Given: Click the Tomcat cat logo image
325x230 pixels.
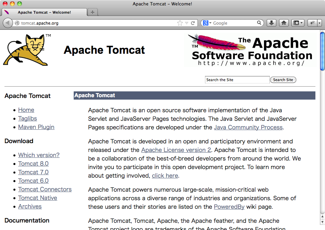Looking at the screenshot, I should tap(27, 50).
